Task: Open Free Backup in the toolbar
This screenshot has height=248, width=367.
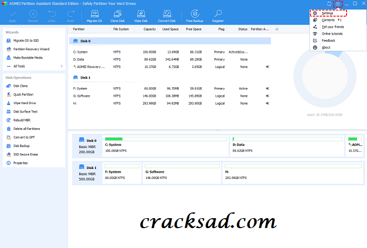Action: click(x=195, y=16)
